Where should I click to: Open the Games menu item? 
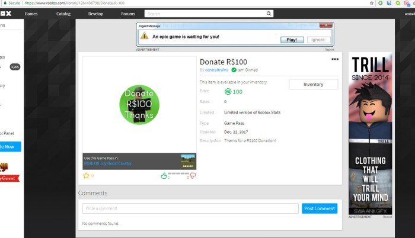tap(31, 14)
